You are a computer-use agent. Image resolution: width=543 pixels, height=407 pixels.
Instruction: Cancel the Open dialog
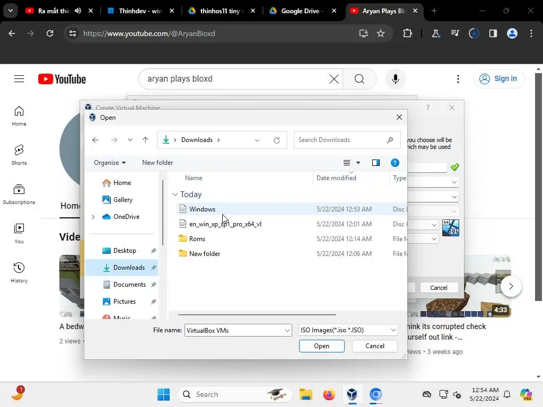375,346
